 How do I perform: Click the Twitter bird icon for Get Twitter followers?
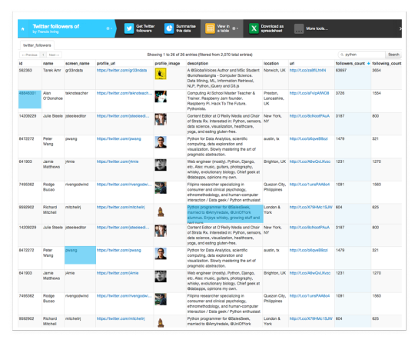pos(129,28)
